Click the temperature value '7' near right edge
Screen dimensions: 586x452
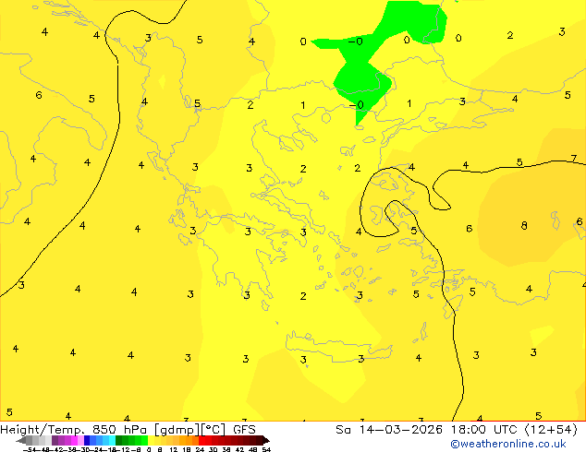point(574,159)
